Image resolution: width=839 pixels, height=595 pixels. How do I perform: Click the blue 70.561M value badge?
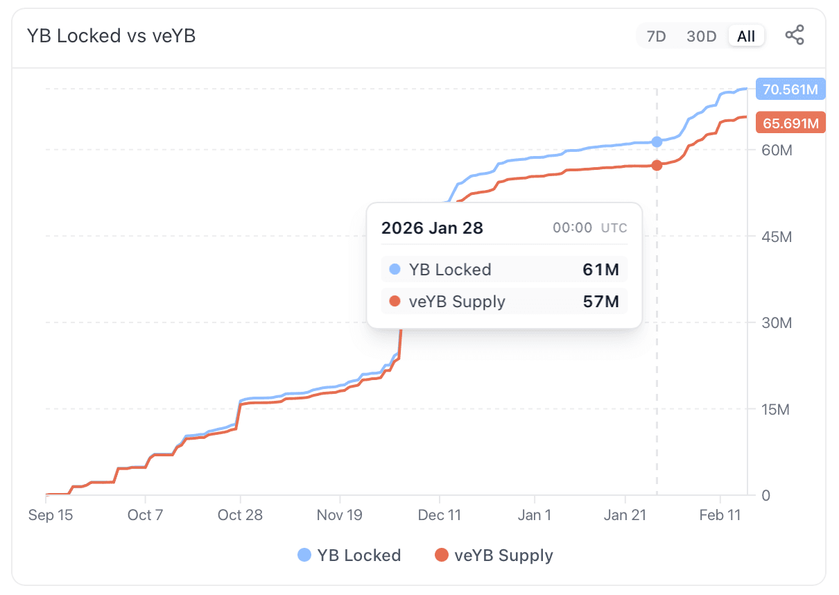(x=790, y=89)
